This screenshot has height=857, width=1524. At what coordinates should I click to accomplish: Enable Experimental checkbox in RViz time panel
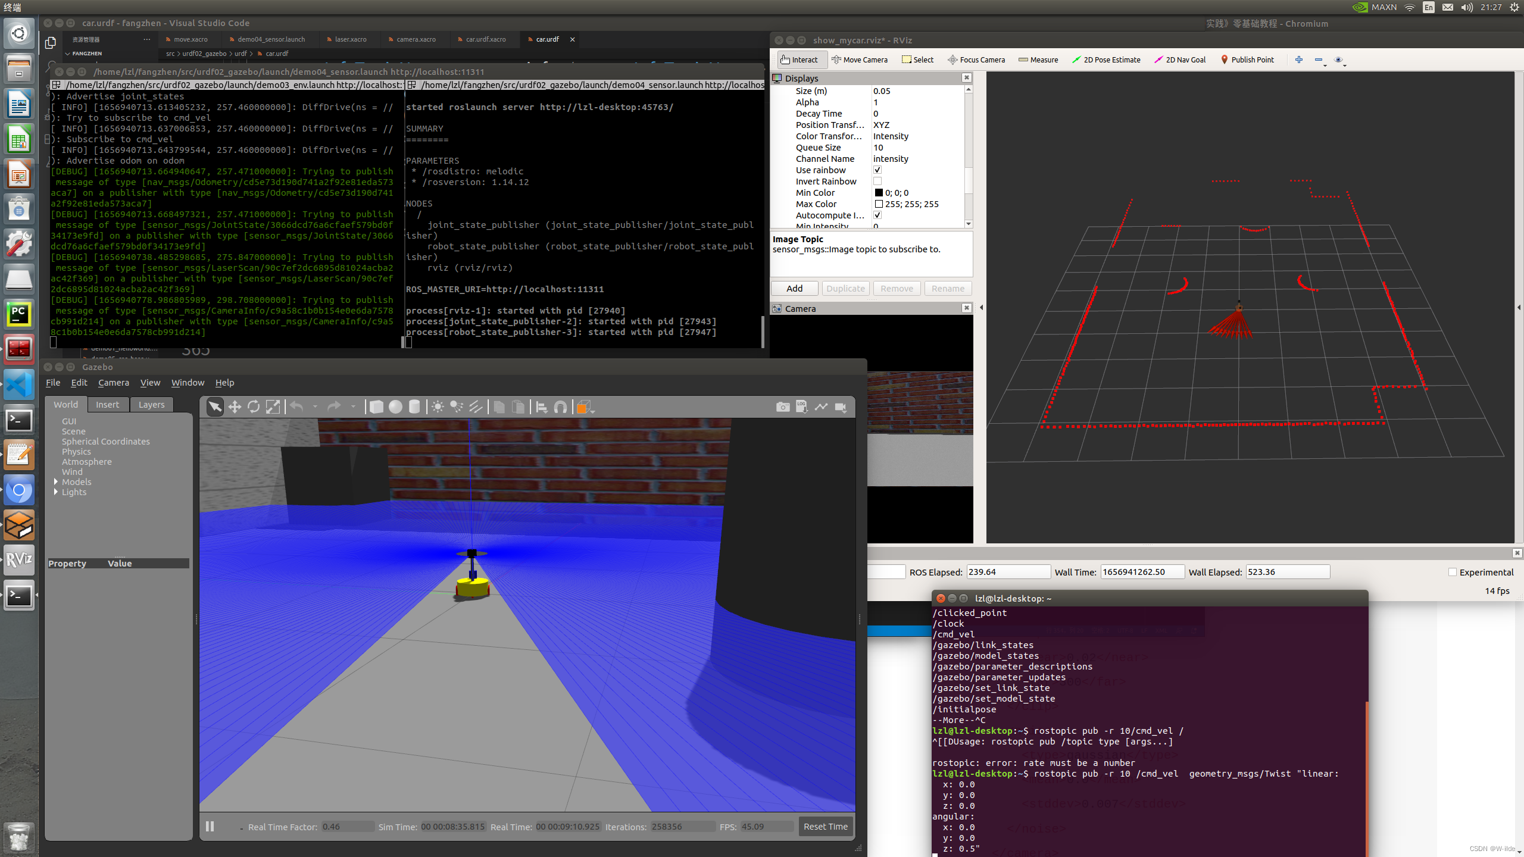tap(1453, 572)
